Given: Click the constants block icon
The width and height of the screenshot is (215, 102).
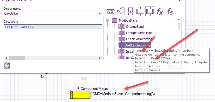Looking at the screenshot, I should (x=130, y=11).
